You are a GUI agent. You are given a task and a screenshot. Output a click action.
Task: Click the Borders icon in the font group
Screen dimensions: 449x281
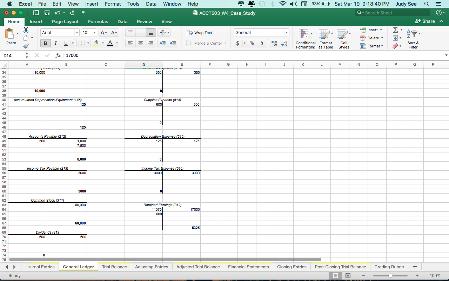[81, 43]
